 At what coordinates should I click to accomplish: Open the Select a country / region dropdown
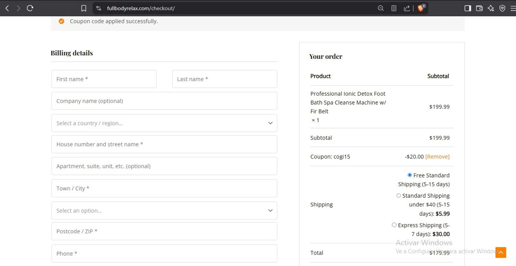pos(164,123)
